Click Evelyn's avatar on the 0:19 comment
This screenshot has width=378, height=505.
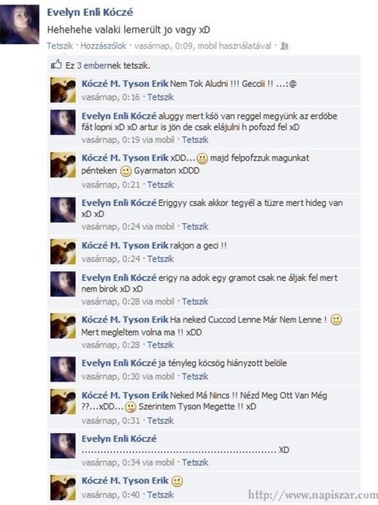click(x=63, y=123)
